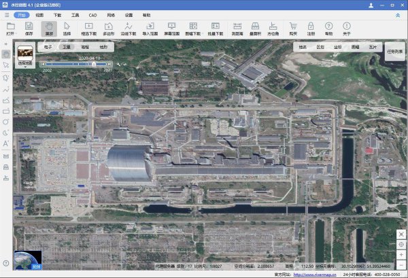
Task: Collapse the ribbon with the top-right chevron
Action: point(397,14)
